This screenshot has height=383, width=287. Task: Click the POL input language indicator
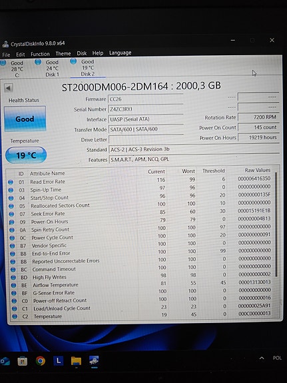coord(277,358)
